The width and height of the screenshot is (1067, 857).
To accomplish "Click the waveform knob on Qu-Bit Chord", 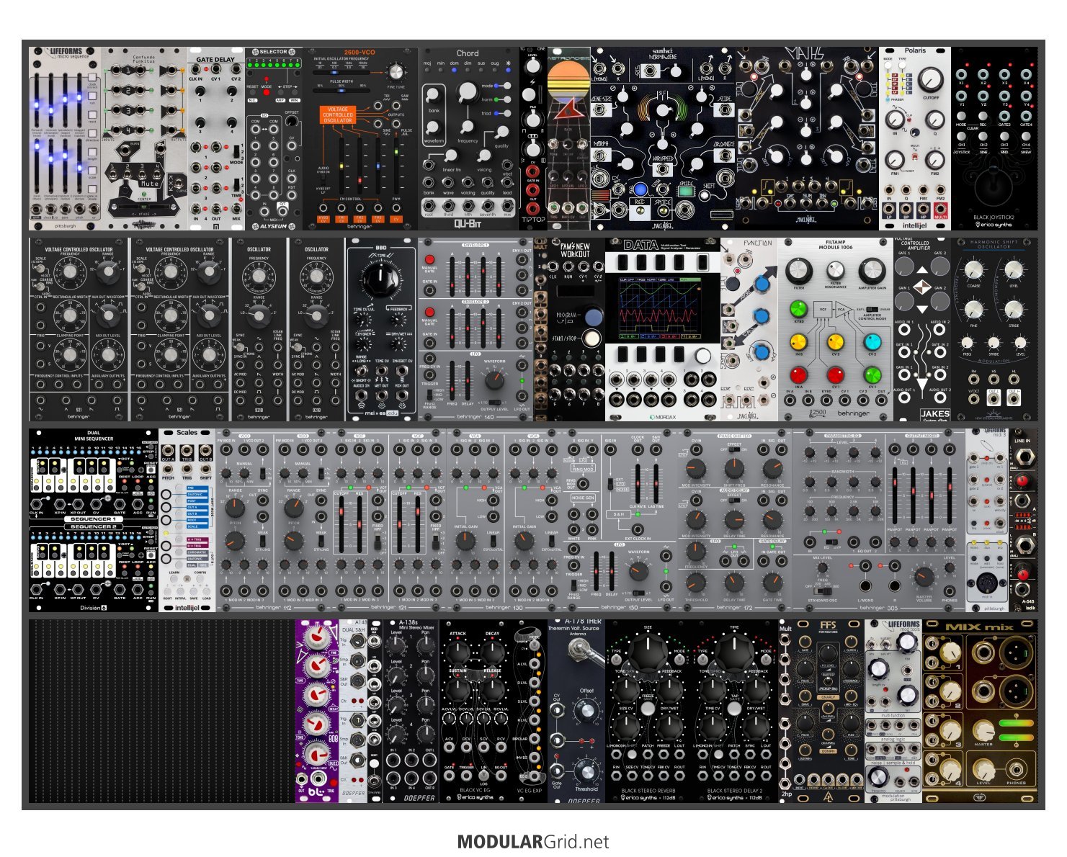I will tap(432, 127).
